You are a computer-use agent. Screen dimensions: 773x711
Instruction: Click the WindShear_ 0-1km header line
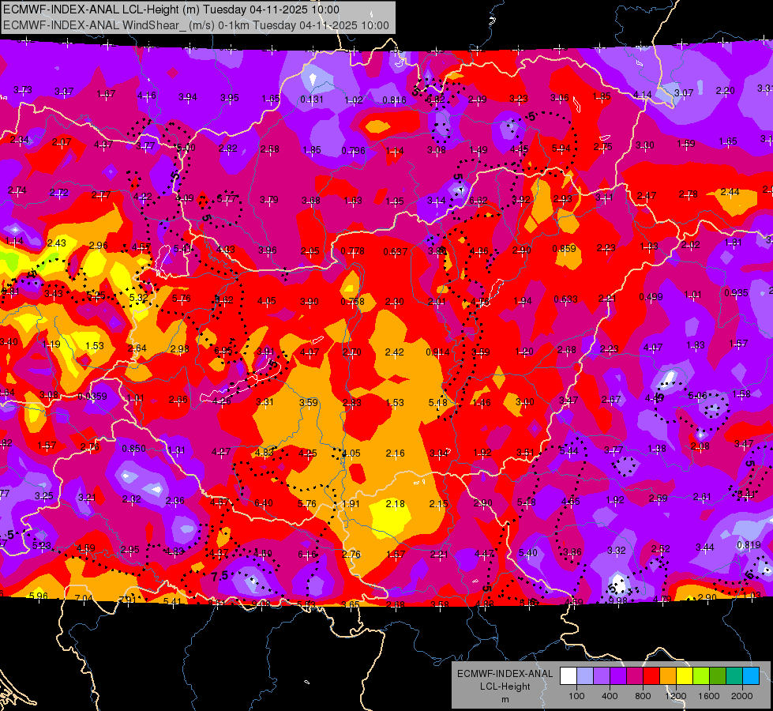click(196, 25)
